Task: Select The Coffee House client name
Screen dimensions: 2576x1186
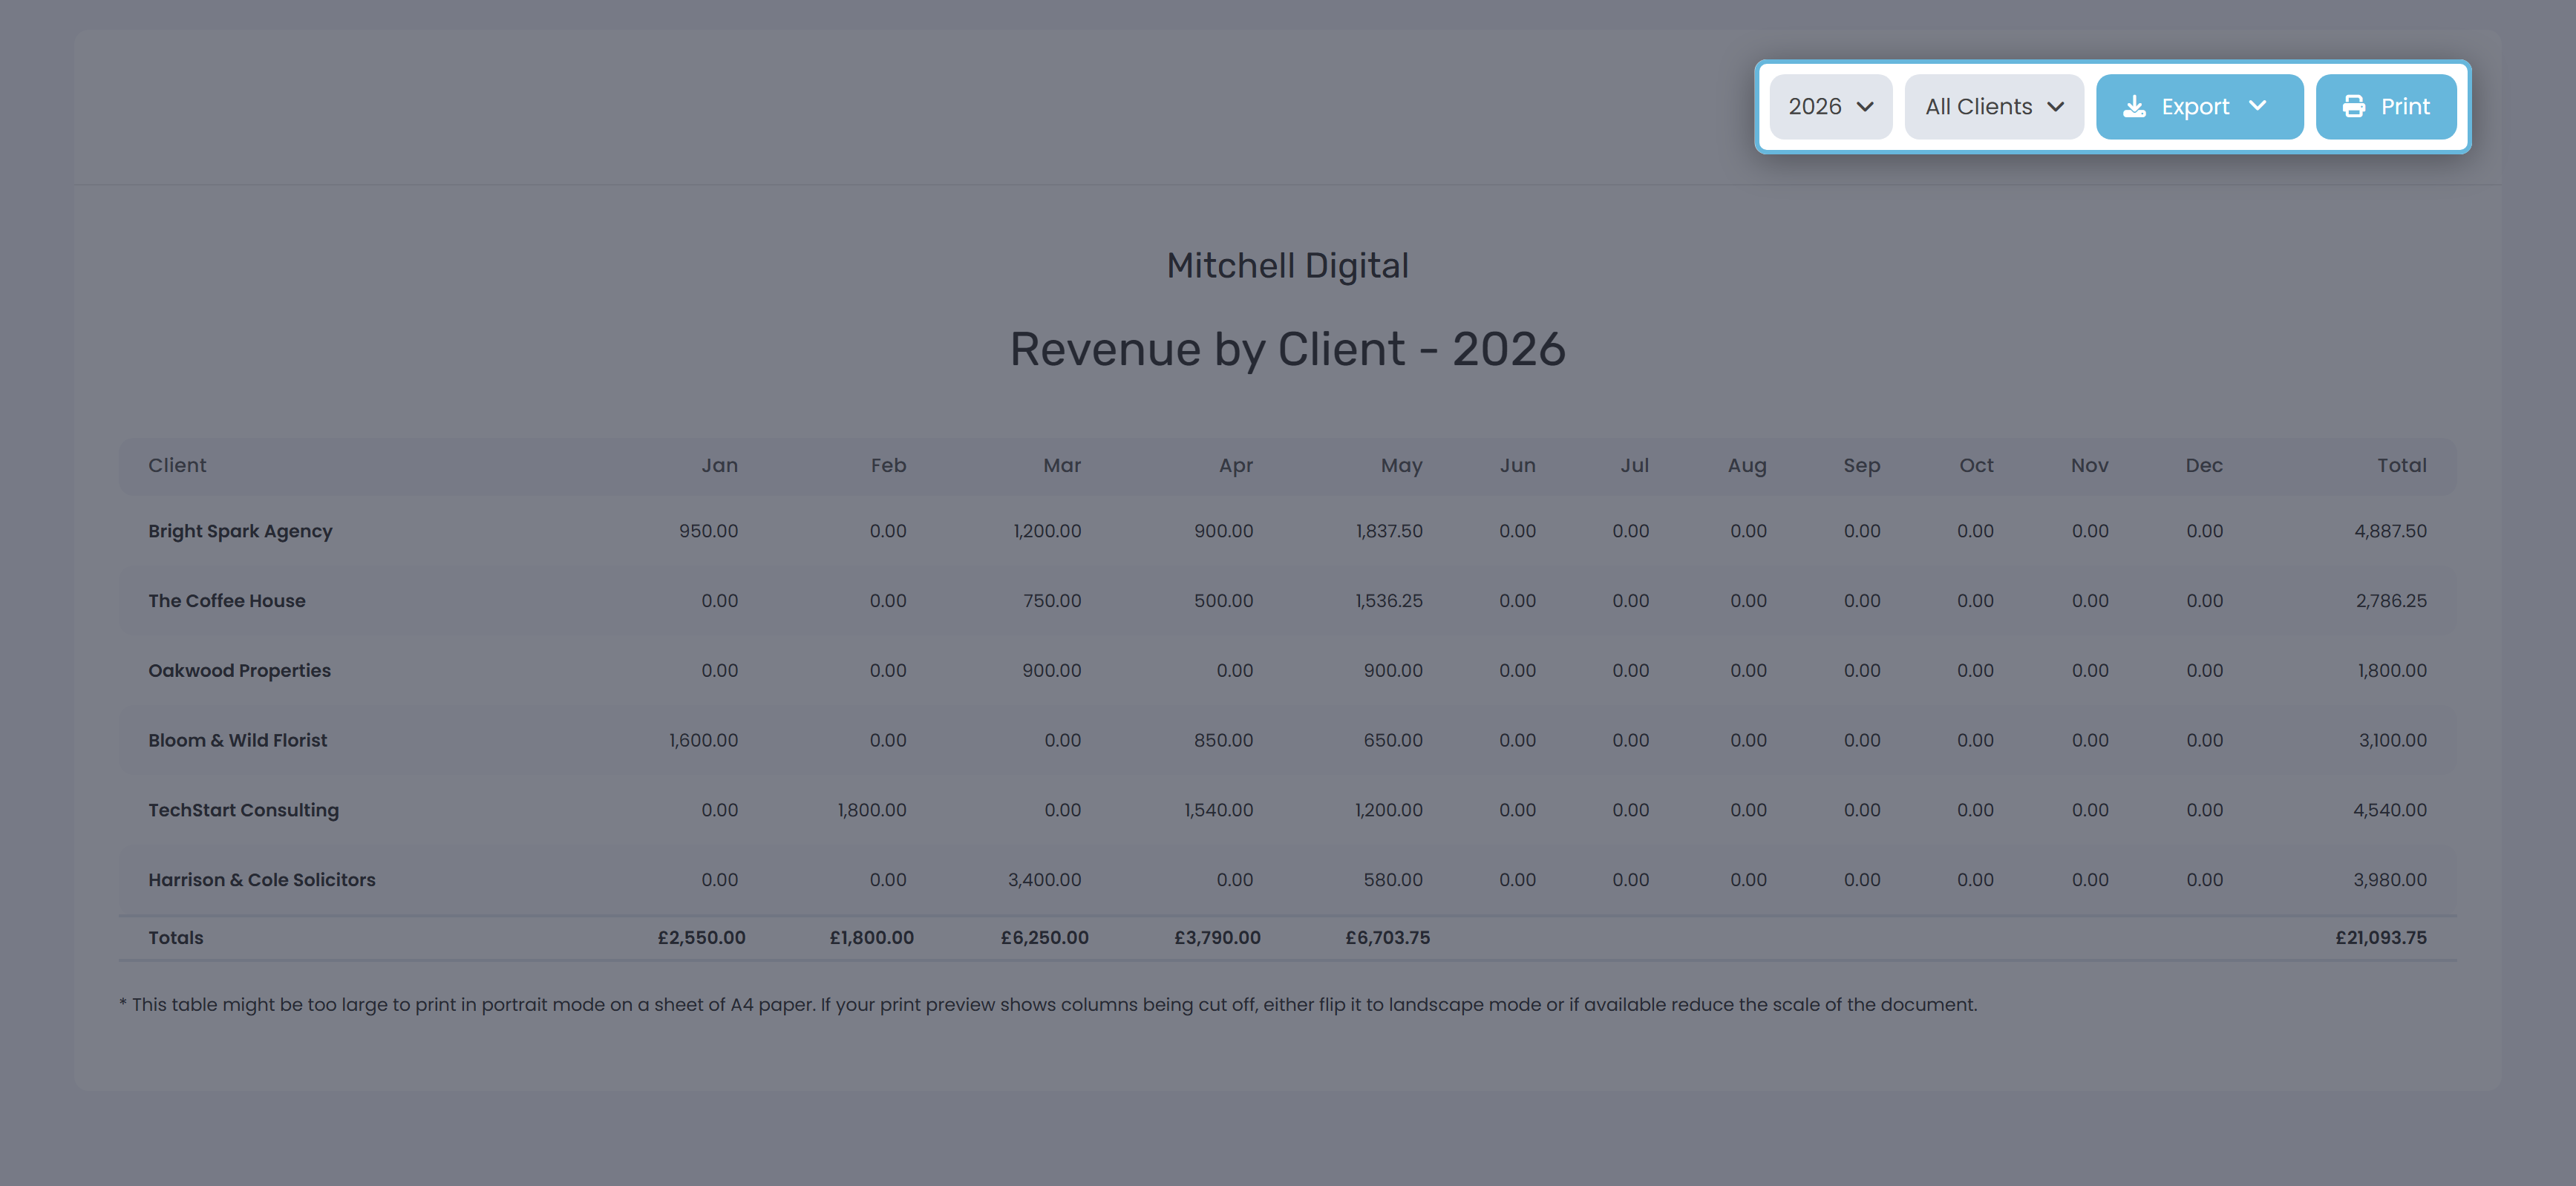Action: pos(227,601)
